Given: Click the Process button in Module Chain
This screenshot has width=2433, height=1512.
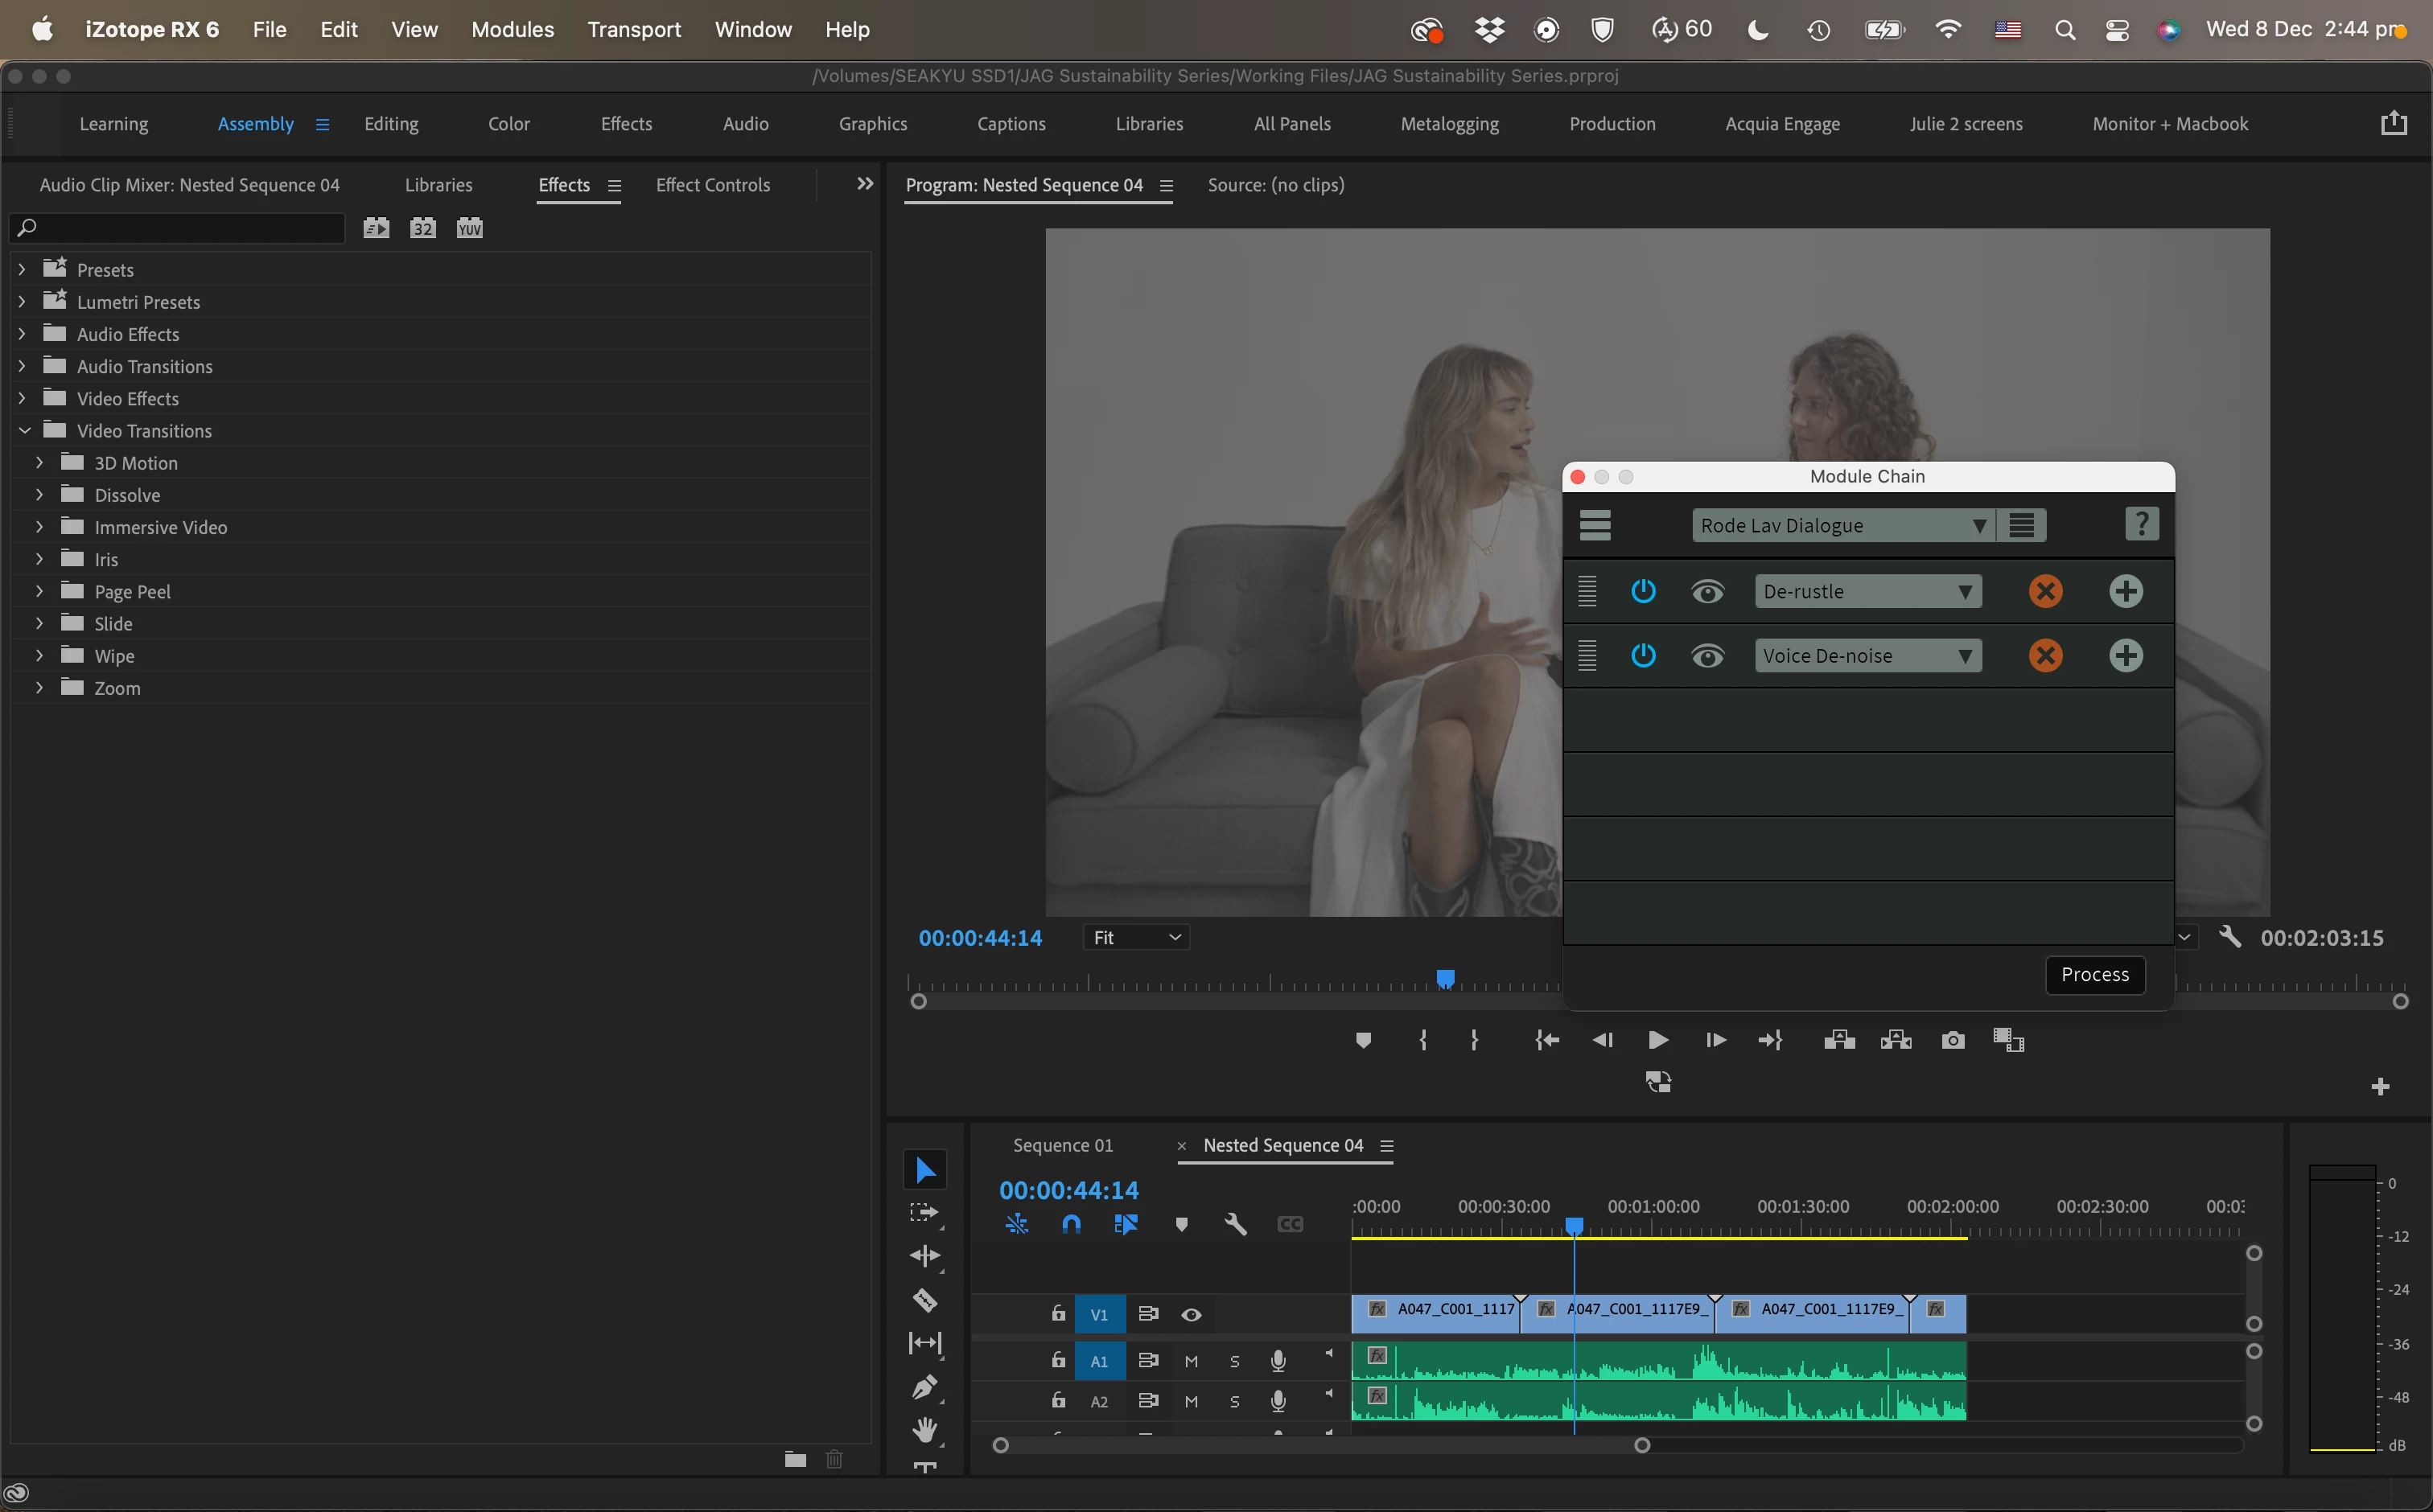Looking at the screenshot, I should (2093, 974).
